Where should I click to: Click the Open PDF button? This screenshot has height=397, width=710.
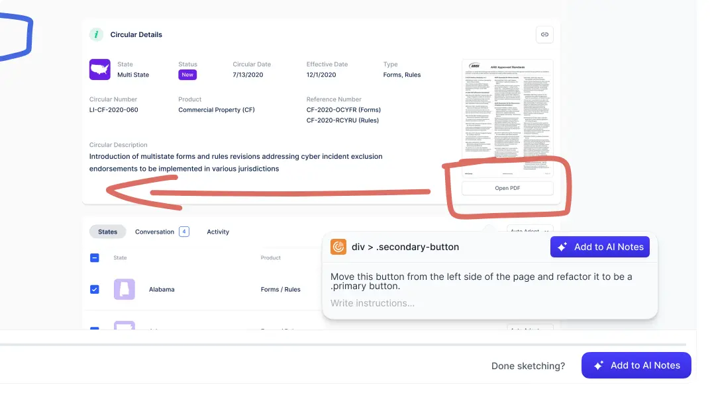[507, 189]
